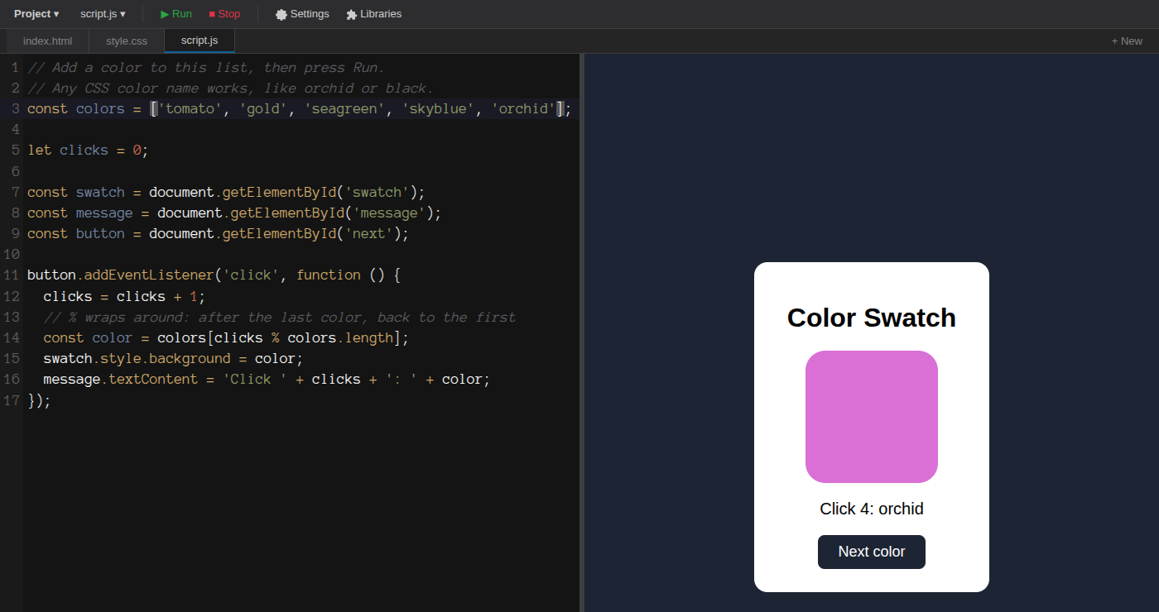
Task: Click the getElementById('message') line
Action: tap(234, 213)
